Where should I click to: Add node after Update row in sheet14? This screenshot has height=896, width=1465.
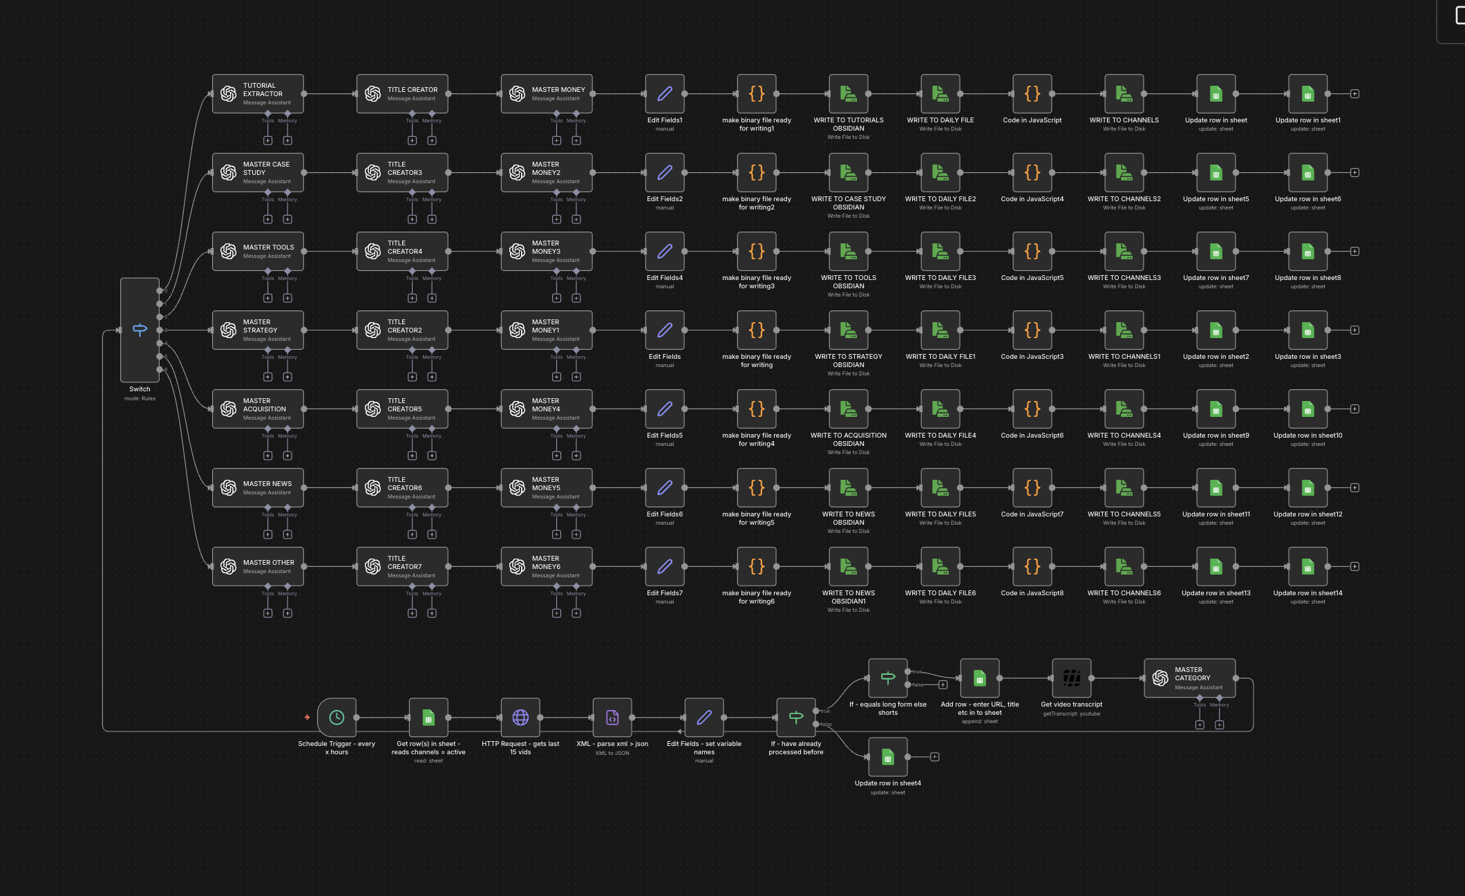point(1354,566)
